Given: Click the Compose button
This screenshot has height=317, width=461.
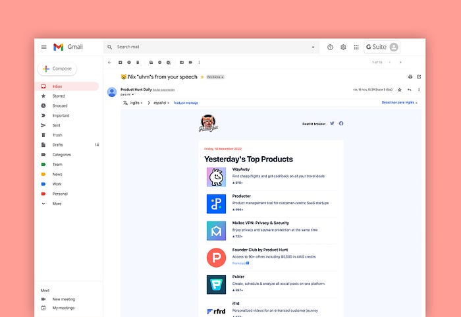Looking at the screenshot, I should [57, 69].
